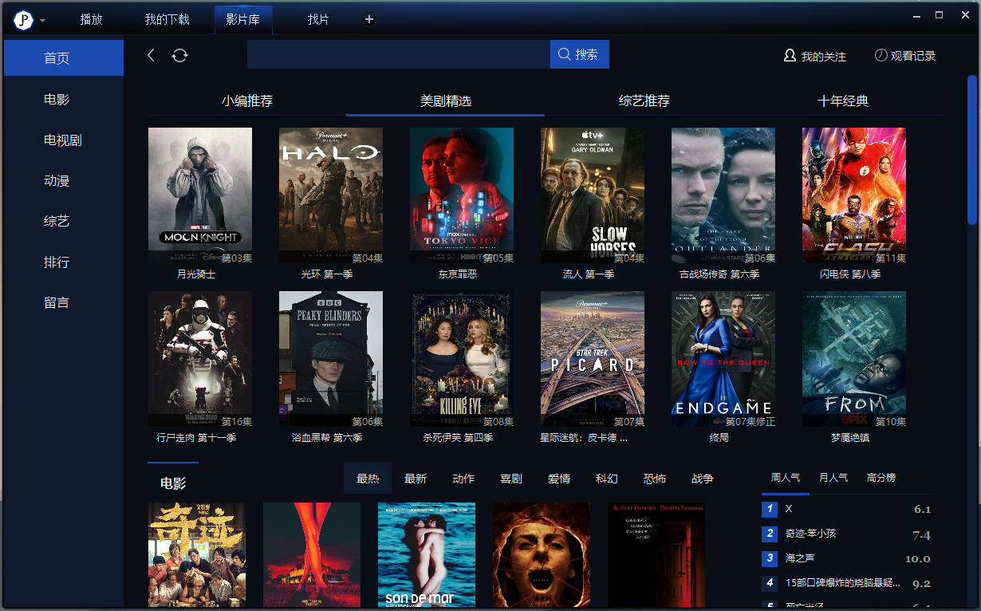Image resolution: width=981 pixels, height=611 pixels.
Task: Switch to 我的下载 tab
Action: pyautogui.click(x=167, y=19)
